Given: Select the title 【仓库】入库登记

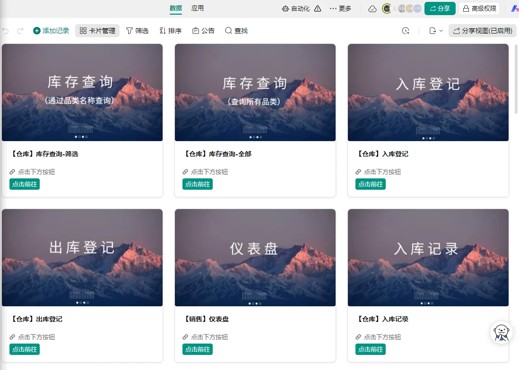Looking at the screenshot, I should pos(382,154).
